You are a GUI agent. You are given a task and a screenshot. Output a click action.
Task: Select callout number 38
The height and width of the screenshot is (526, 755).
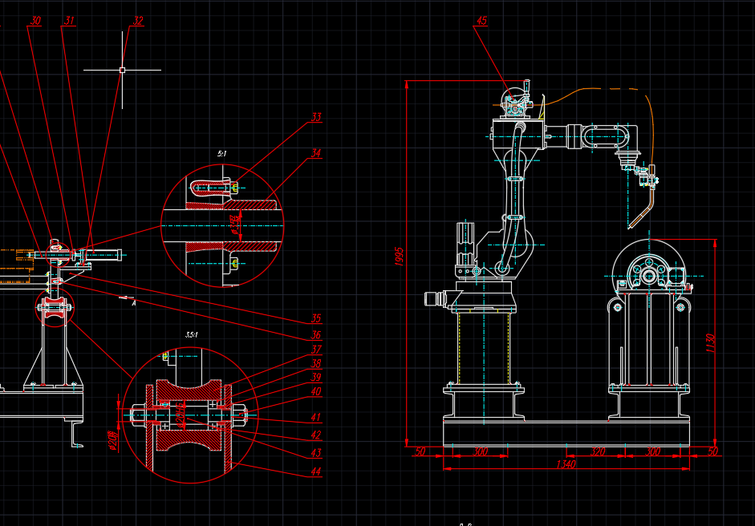[x=316, y=363]
